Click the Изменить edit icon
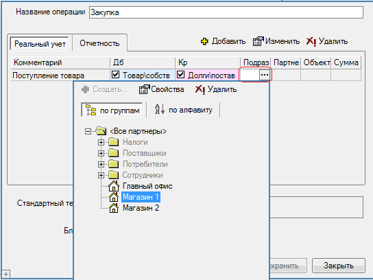The image size is (373, 280). pyautogui.click(x=258, y=41)
